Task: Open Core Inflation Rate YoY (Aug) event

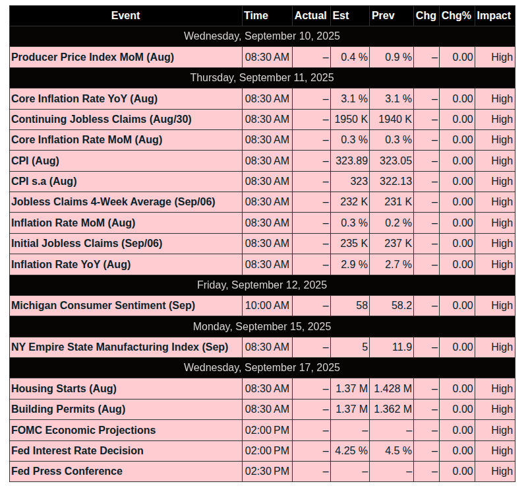Action: 84,98
